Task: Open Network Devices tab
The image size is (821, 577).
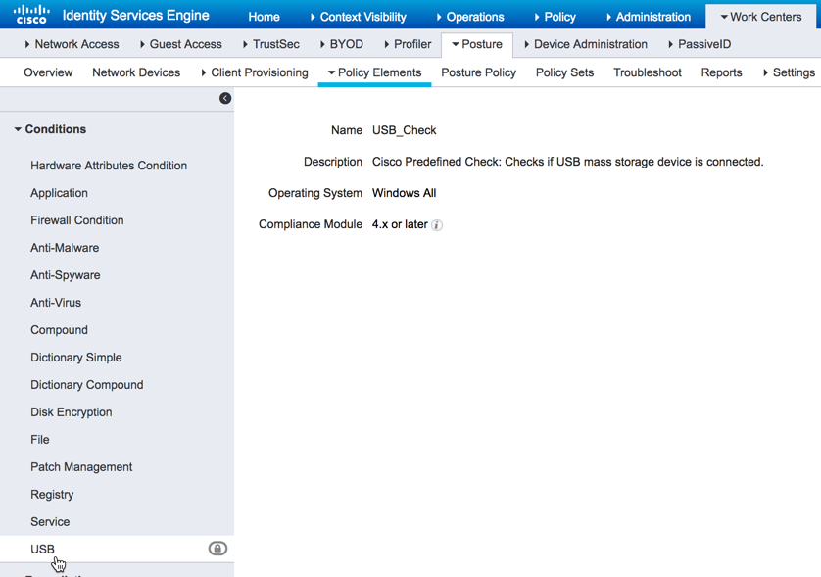Action: tap(136, 72)
